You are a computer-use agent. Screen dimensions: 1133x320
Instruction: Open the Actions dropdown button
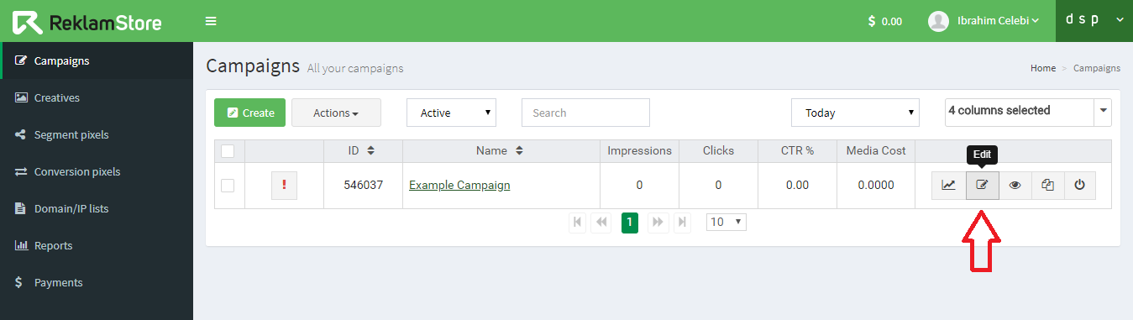click(x=336, y=113)
